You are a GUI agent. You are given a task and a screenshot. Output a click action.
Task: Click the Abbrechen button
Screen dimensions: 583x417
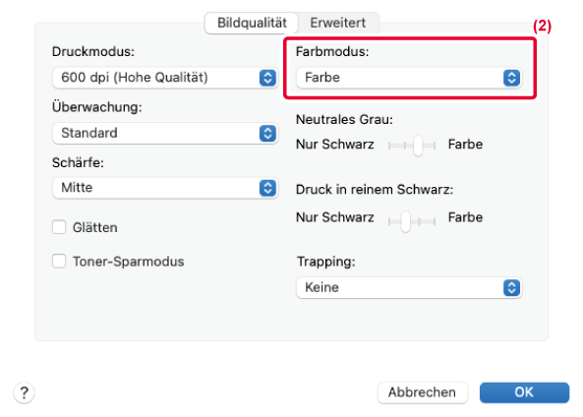(x=422, y=392)
